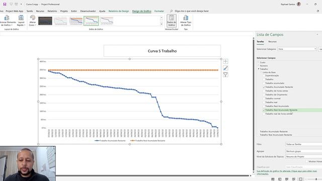Open the Desenvolvedor ribbon tab

(x=88, y=11)
